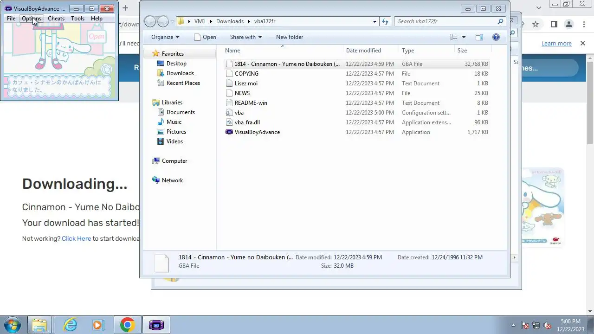Open Documents library in navigation pane
The height and width of the screenshot is (334, 594).
(x=181, y=112)
